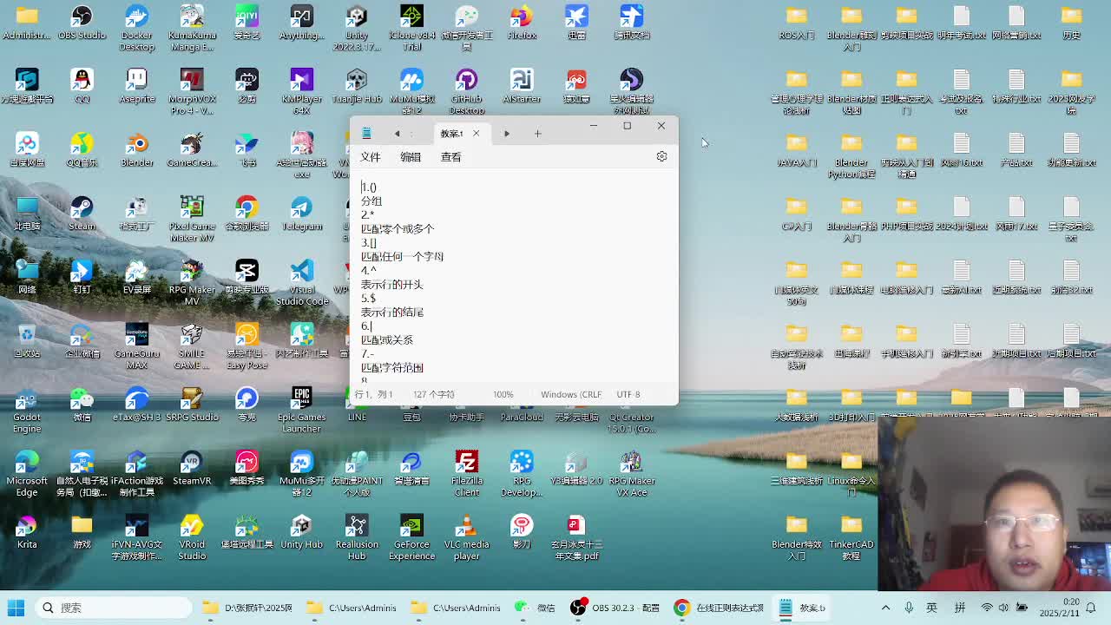Open the GeForce Experience shortcut
The image size is (1111, 625).
[411, 536]
